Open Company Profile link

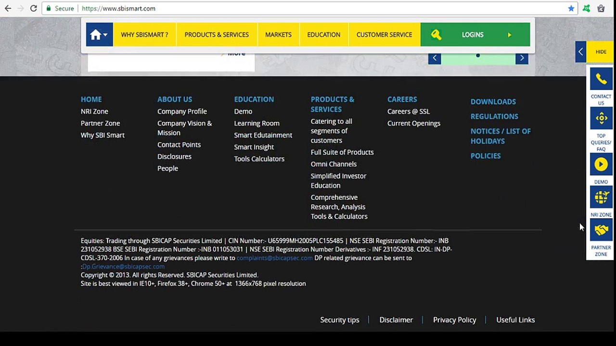(182, 111)
